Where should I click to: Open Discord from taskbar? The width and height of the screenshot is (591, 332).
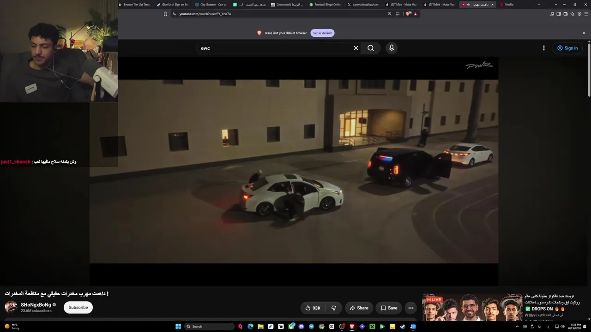tap(301, 326)
